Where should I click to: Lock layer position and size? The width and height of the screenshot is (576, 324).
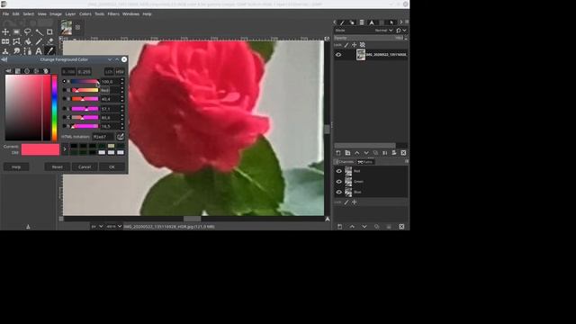click(354, 45)
